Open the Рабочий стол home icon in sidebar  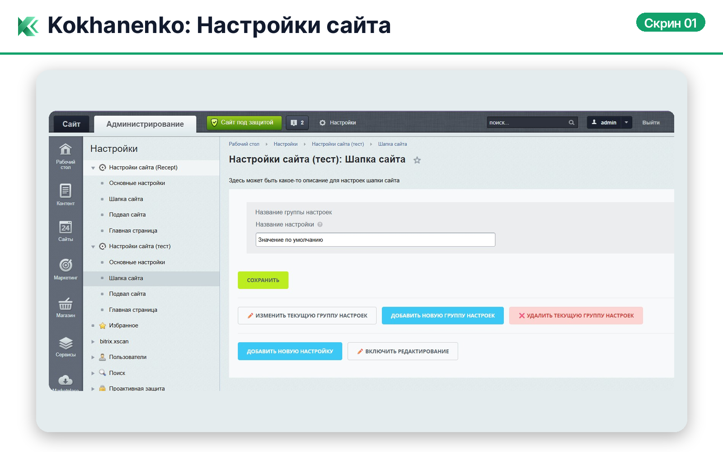pyautogui.click(x=66, y=150)
